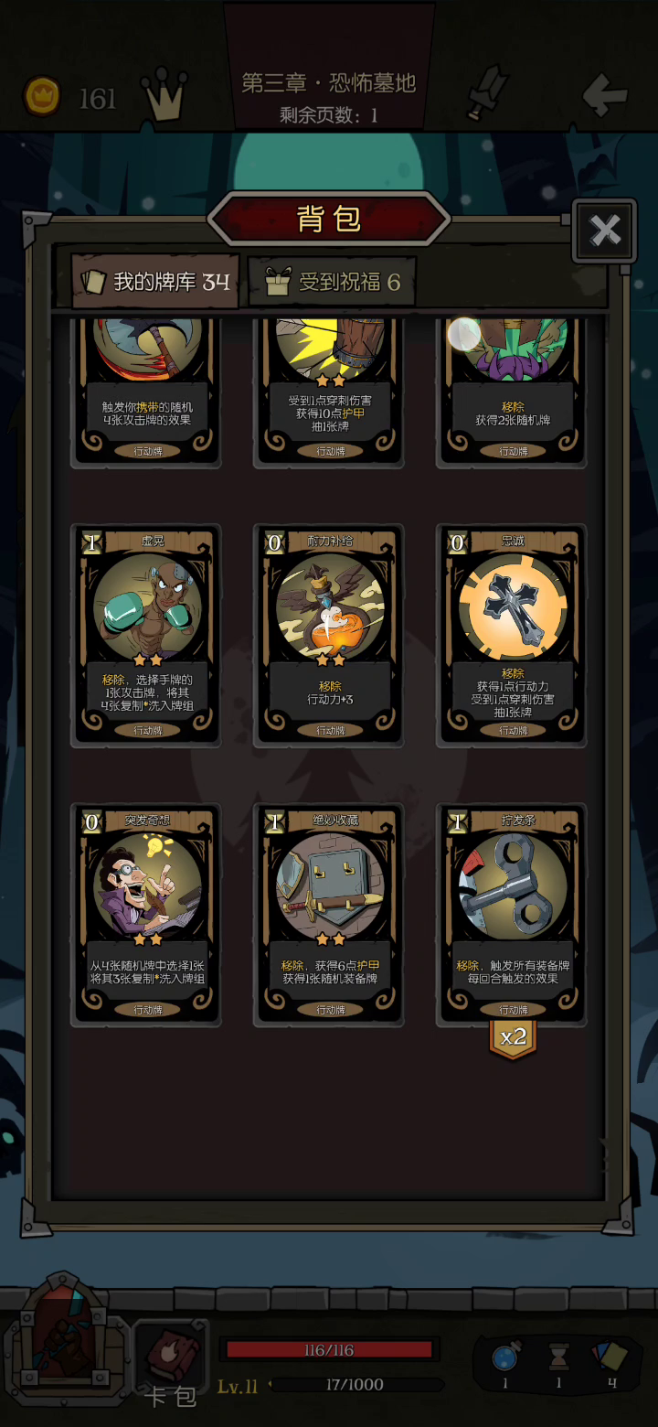This screenshot has height=1427, width=658.
Task: Click the red health bar 116/116
Action: (x=329, y=1349)
